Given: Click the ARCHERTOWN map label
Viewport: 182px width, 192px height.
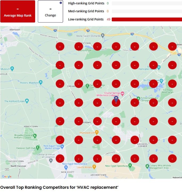Looking at the screenshot, I should coord(98,175).
